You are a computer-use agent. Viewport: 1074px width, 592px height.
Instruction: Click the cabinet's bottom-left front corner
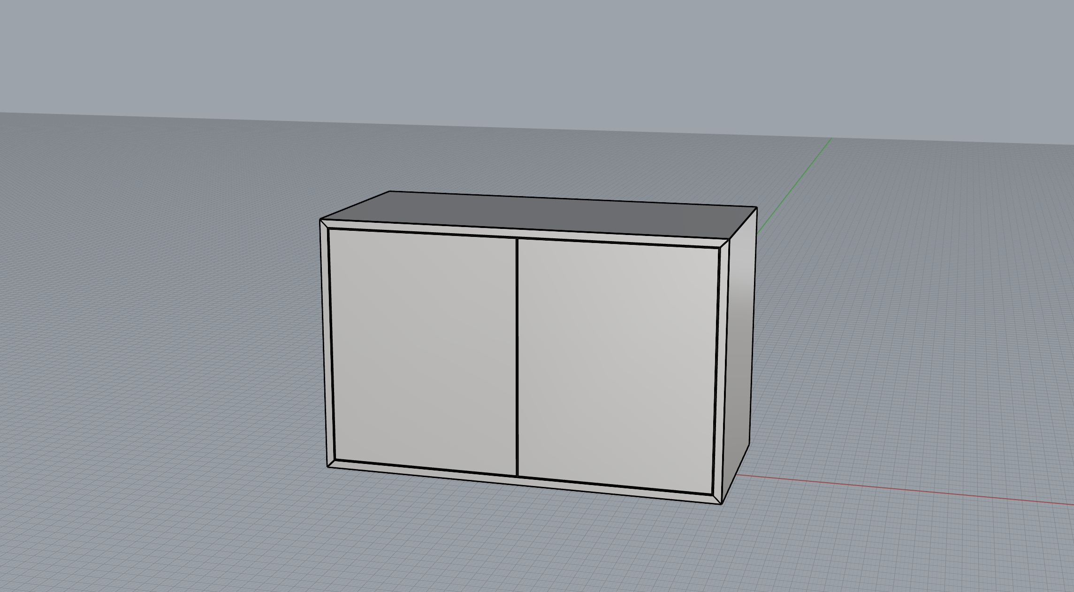pyautogui.click(x=328, y=467)
